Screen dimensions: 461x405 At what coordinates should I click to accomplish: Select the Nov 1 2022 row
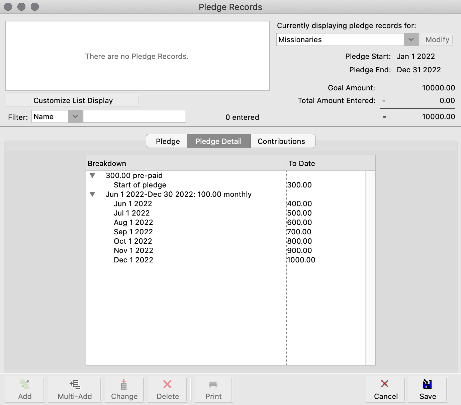(x=226, y=250)
